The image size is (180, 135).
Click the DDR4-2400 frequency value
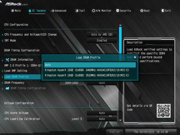click(x=72, y=83)
